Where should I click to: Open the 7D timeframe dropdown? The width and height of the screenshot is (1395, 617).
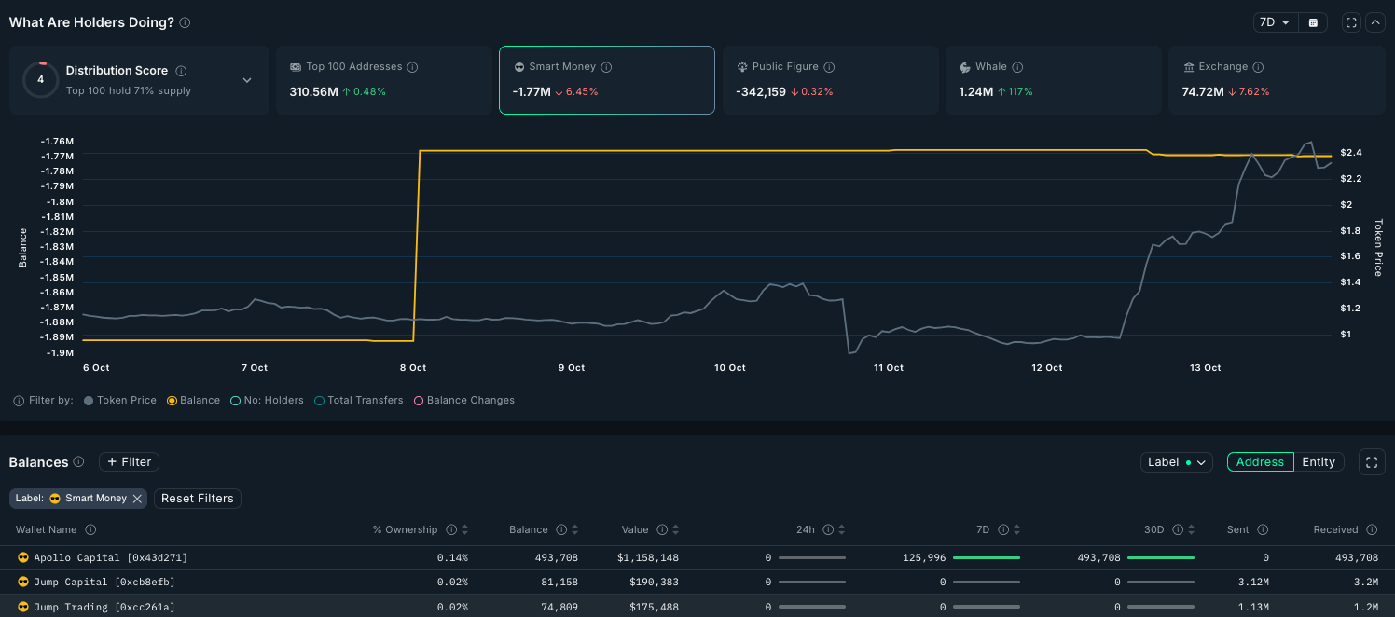click(x=1275, y=22)
